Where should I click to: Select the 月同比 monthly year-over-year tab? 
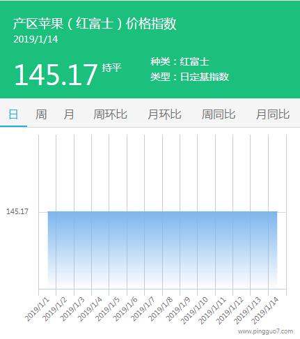(x=273, y=114)
